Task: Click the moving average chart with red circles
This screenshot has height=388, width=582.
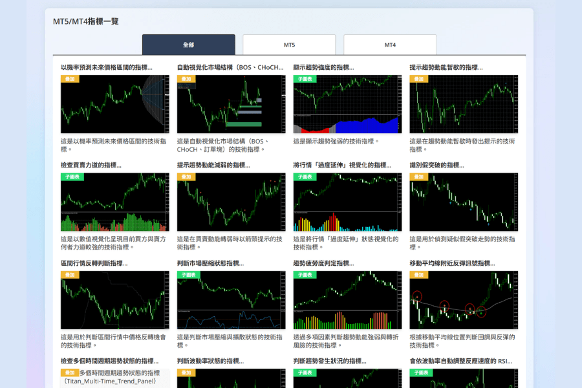Action: point(464,300)
